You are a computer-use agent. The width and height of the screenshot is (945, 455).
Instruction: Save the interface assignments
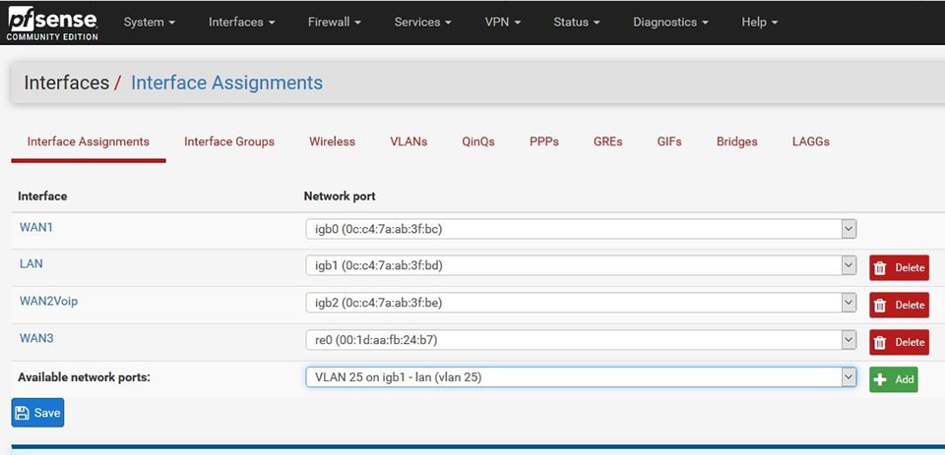point(37,413)
